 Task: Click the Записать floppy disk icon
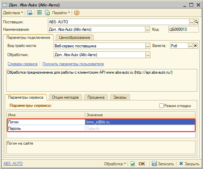pyautogui.click(x=154, y=164)
